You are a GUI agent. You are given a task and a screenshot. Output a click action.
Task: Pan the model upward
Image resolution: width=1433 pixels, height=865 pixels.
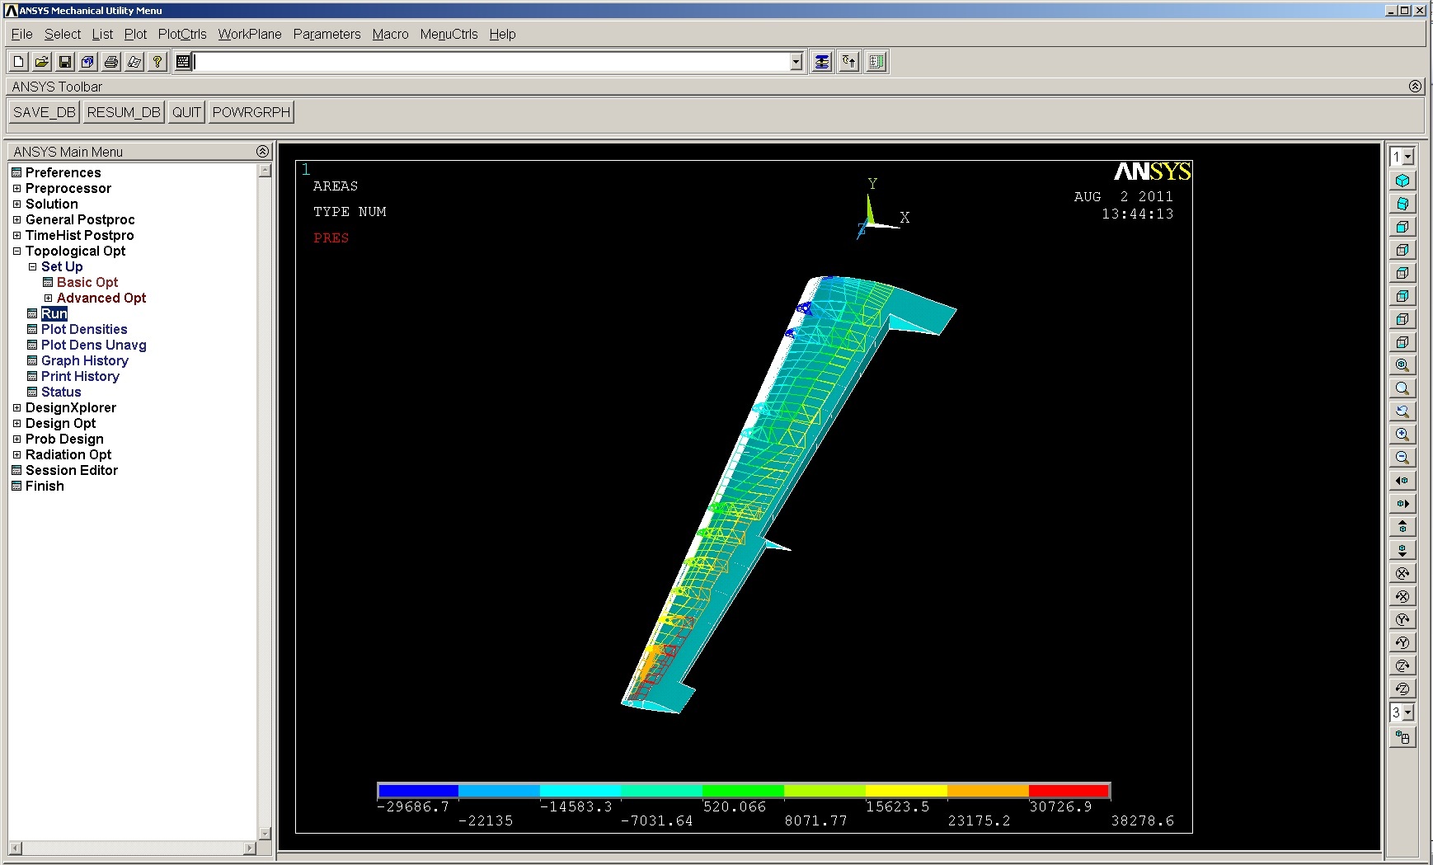pos(1402,525)
